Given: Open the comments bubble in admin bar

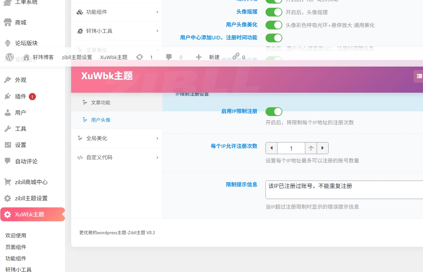Looking at the screenshot, I should pyautogui.click(x=169, y=57).
